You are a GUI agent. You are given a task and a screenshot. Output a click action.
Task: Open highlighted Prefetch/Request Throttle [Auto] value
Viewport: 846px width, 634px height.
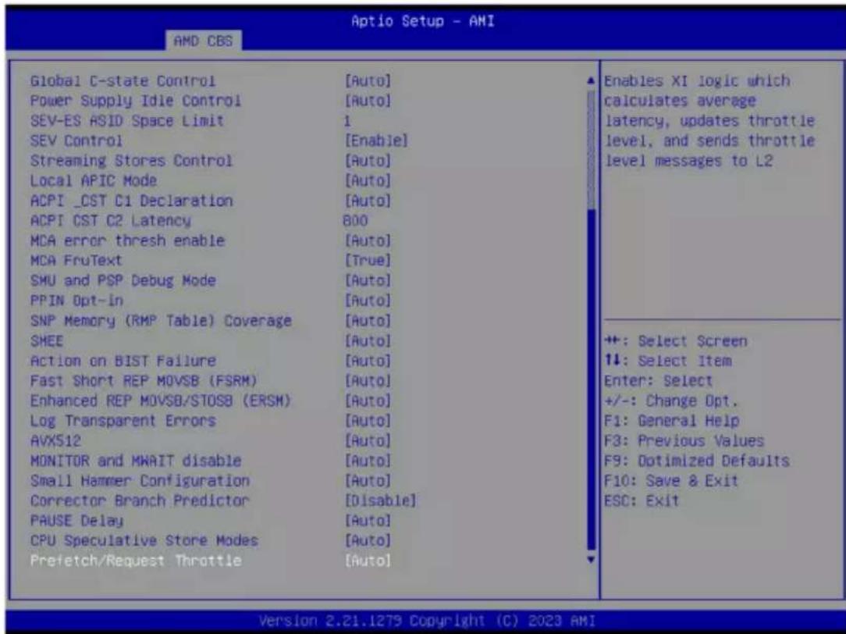tap(368, 561)
